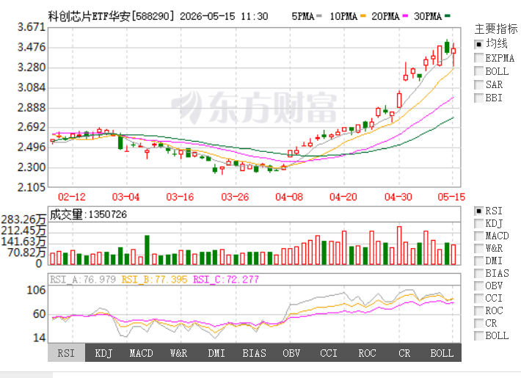Switch to the CR bottom tab
The height and width of the screenshot is (378, 521).
point(404,353)
